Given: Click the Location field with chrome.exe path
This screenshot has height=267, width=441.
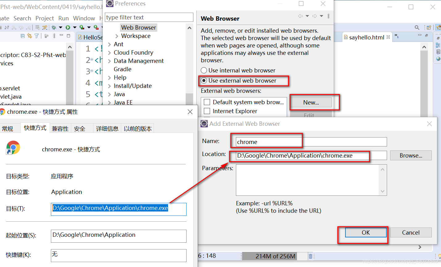Looking at the screenshot, I should [311, 155].
